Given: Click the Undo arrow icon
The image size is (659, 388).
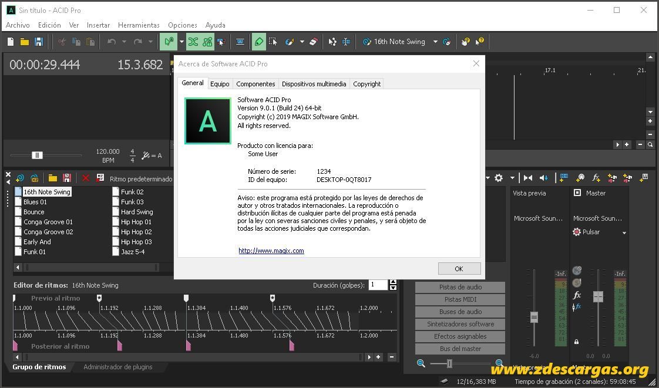Looking at the screenshot, I should [x=112, y=42].
